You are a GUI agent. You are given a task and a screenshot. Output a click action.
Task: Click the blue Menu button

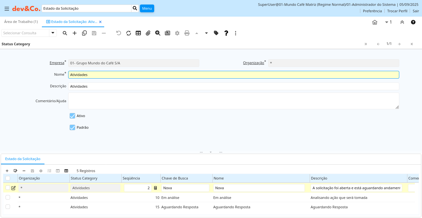point(147,8)
